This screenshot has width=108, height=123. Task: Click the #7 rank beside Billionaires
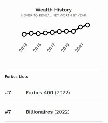(8, 112)
